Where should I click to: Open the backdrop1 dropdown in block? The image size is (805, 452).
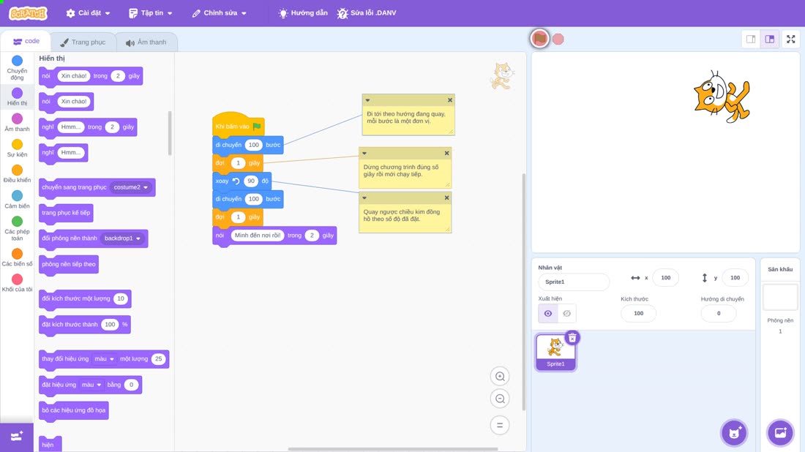pos(122,238)
